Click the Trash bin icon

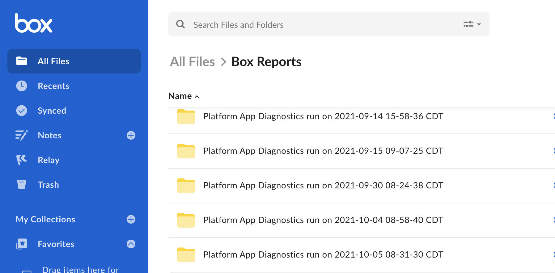pyautogui.click(x=22, y=185)
